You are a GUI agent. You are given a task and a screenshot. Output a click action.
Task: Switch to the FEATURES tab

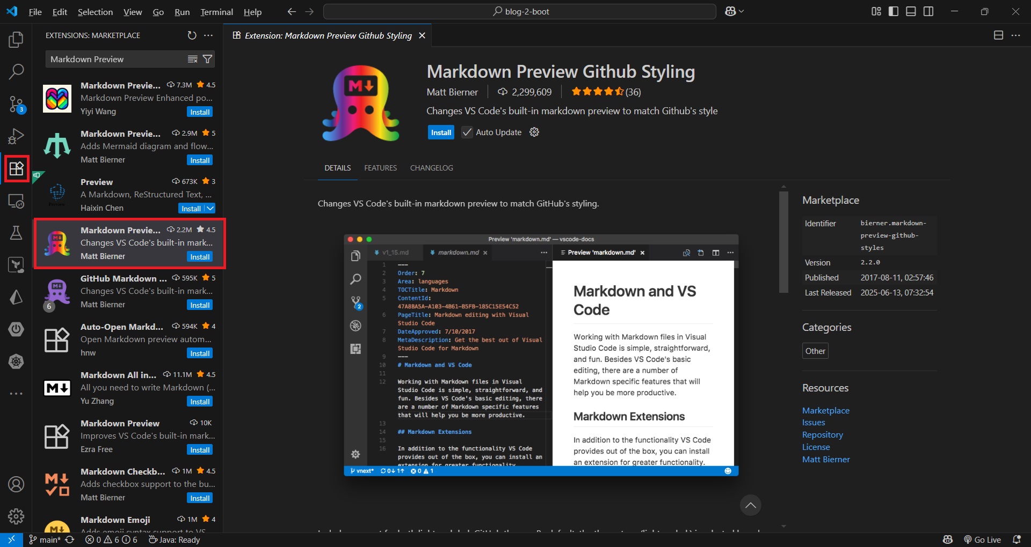pyautogui.click(x=380, y=168)
